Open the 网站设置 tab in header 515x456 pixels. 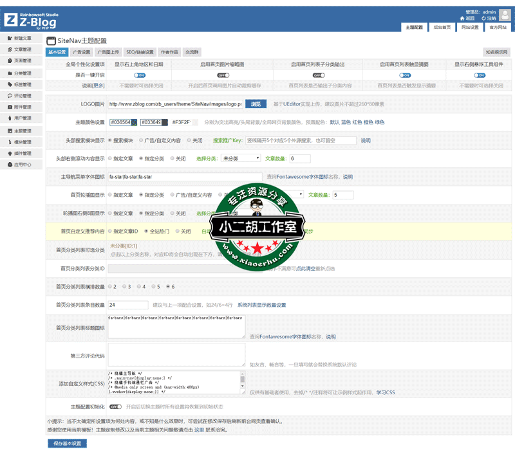tap(470, 27)
